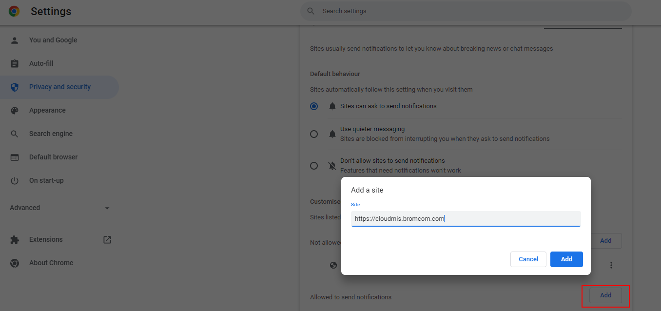
Task: Collapse the Advanced section chevron
Action: (107, 208)
